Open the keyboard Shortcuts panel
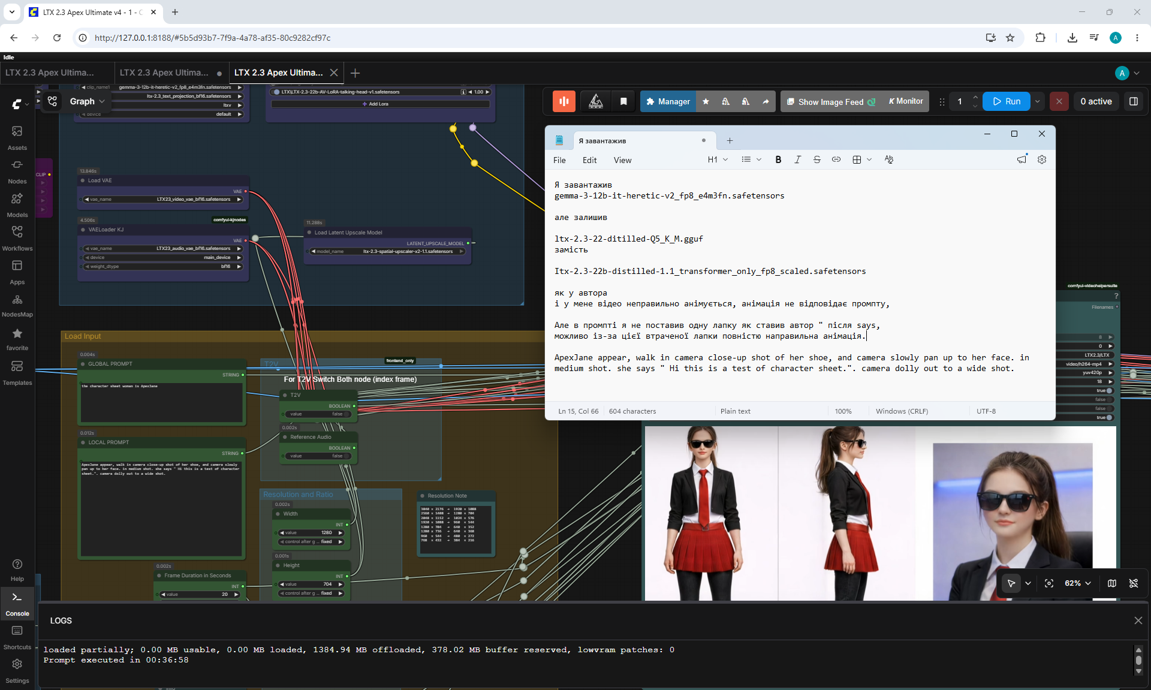The height and width of the screenshot is (690, 1151). click(x=17, y=637)
